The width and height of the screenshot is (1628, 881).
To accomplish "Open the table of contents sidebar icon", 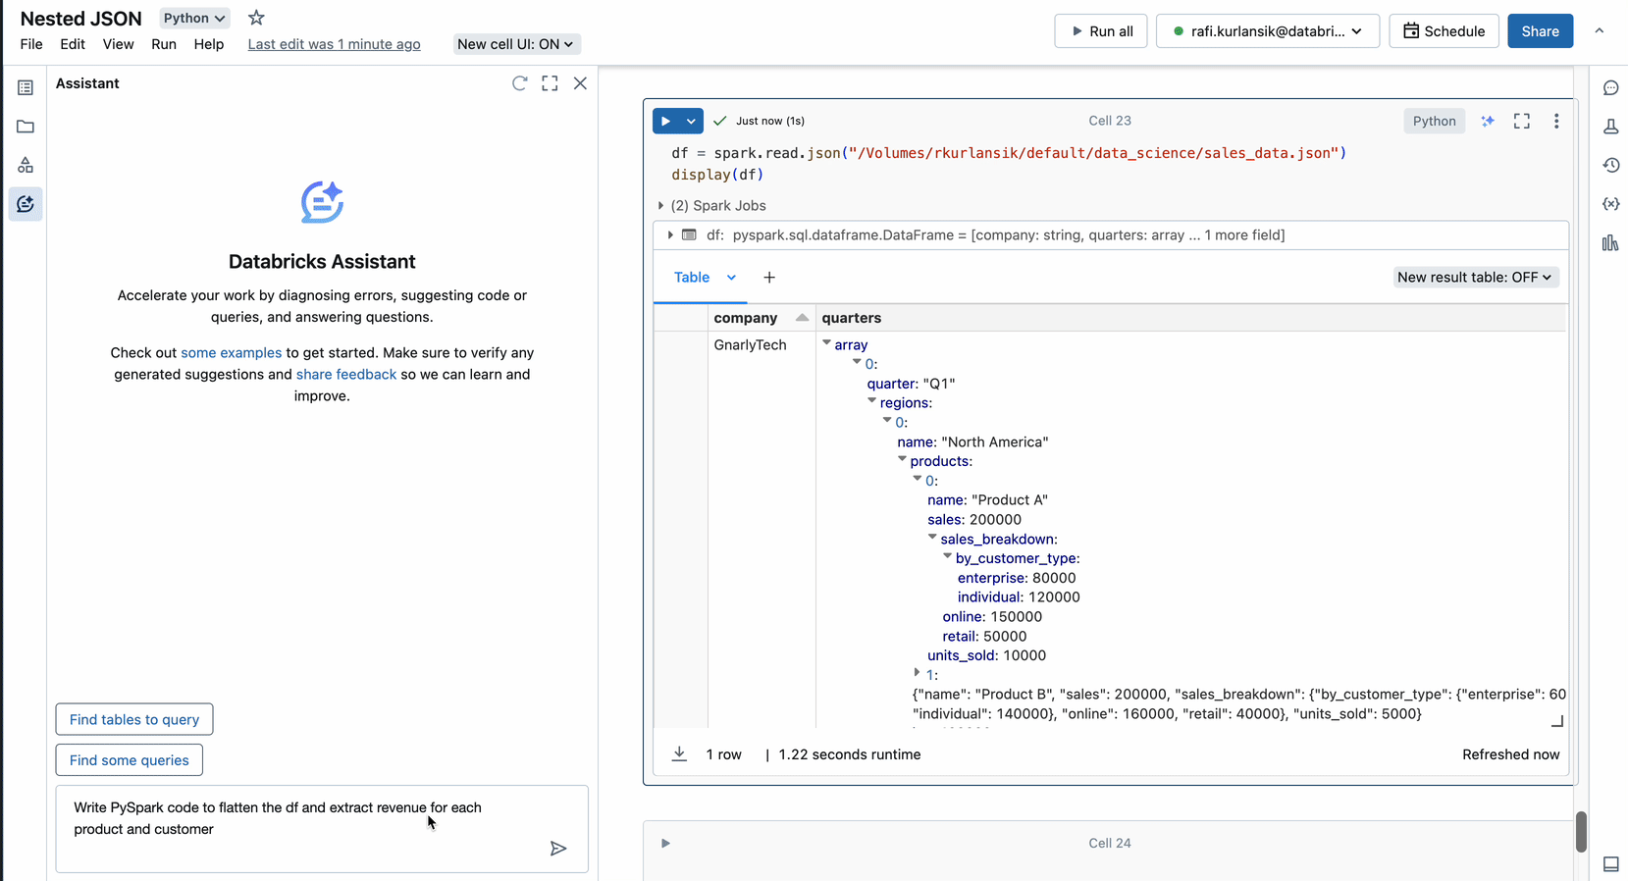I will coord(26,88).
